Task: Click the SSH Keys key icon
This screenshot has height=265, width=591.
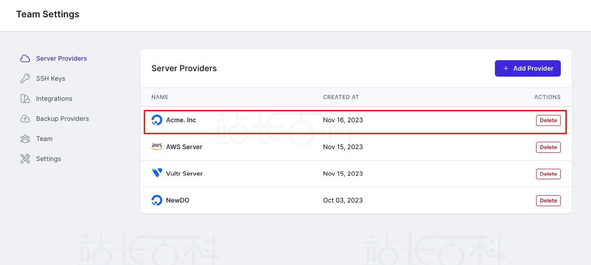Action: [25, 78]
